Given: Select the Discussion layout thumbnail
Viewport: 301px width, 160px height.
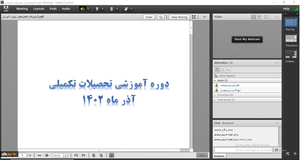Looking at the screenshot, I should pyautogui.click(x=291, y=39).
